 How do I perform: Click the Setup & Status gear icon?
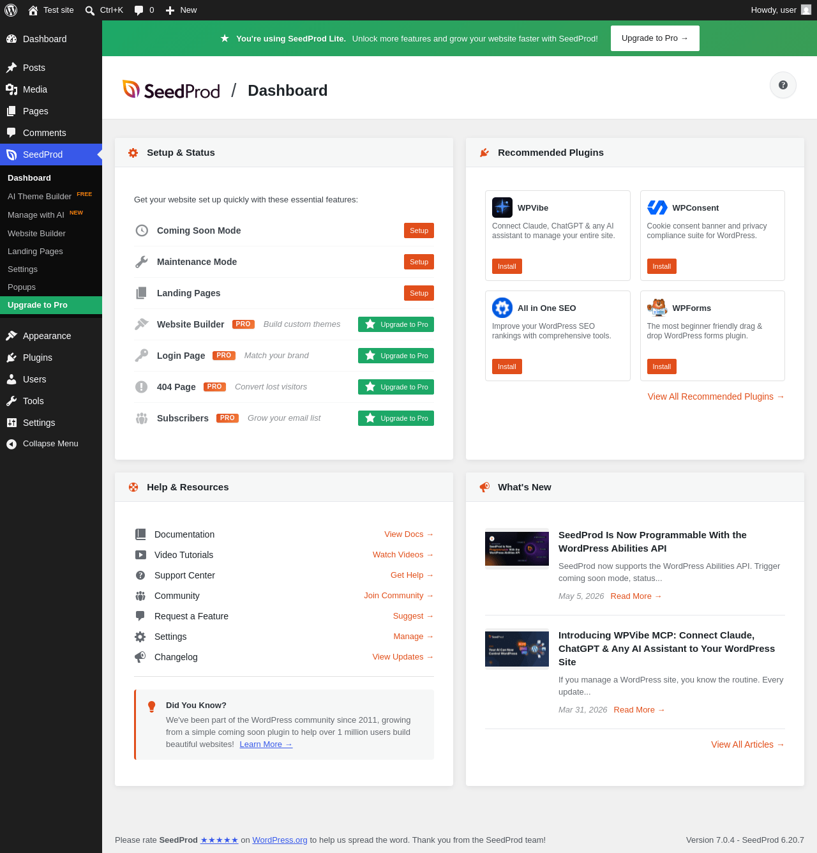(x=133, y=153)
